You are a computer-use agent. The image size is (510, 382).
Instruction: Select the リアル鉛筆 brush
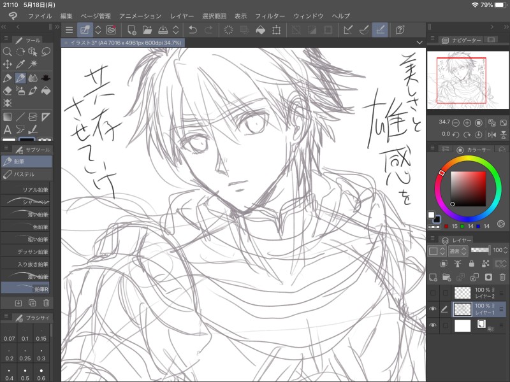click(x=25, y=190)
